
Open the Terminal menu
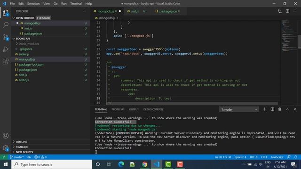click(76, 4)
